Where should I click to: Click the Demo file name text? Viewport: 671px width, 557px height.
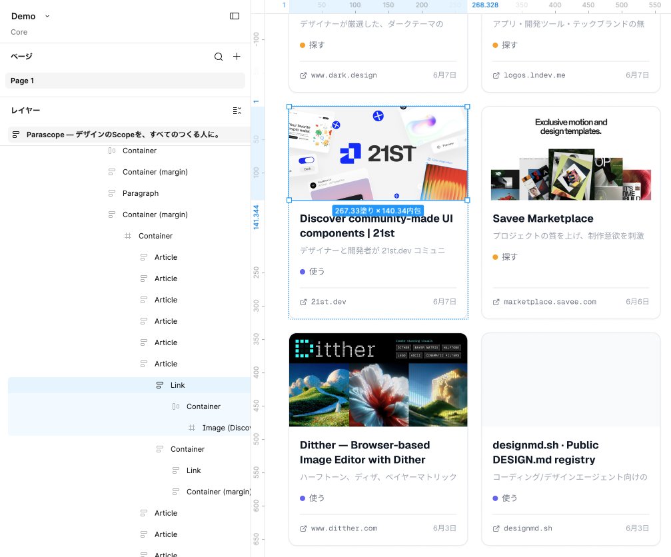coord(23,16)
